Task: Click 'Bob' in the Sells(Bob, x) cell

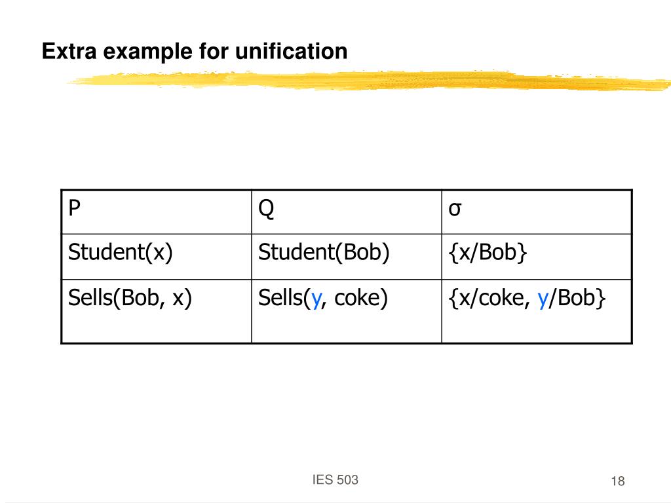Action: pyautogui.click(x=140, y=298)
